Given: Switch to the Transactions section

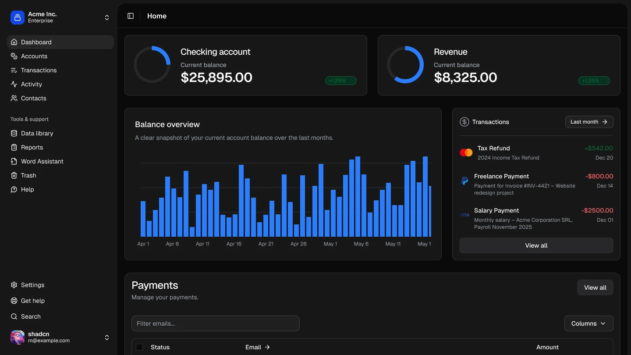Looking at the screenshot, I should [39, 70].
